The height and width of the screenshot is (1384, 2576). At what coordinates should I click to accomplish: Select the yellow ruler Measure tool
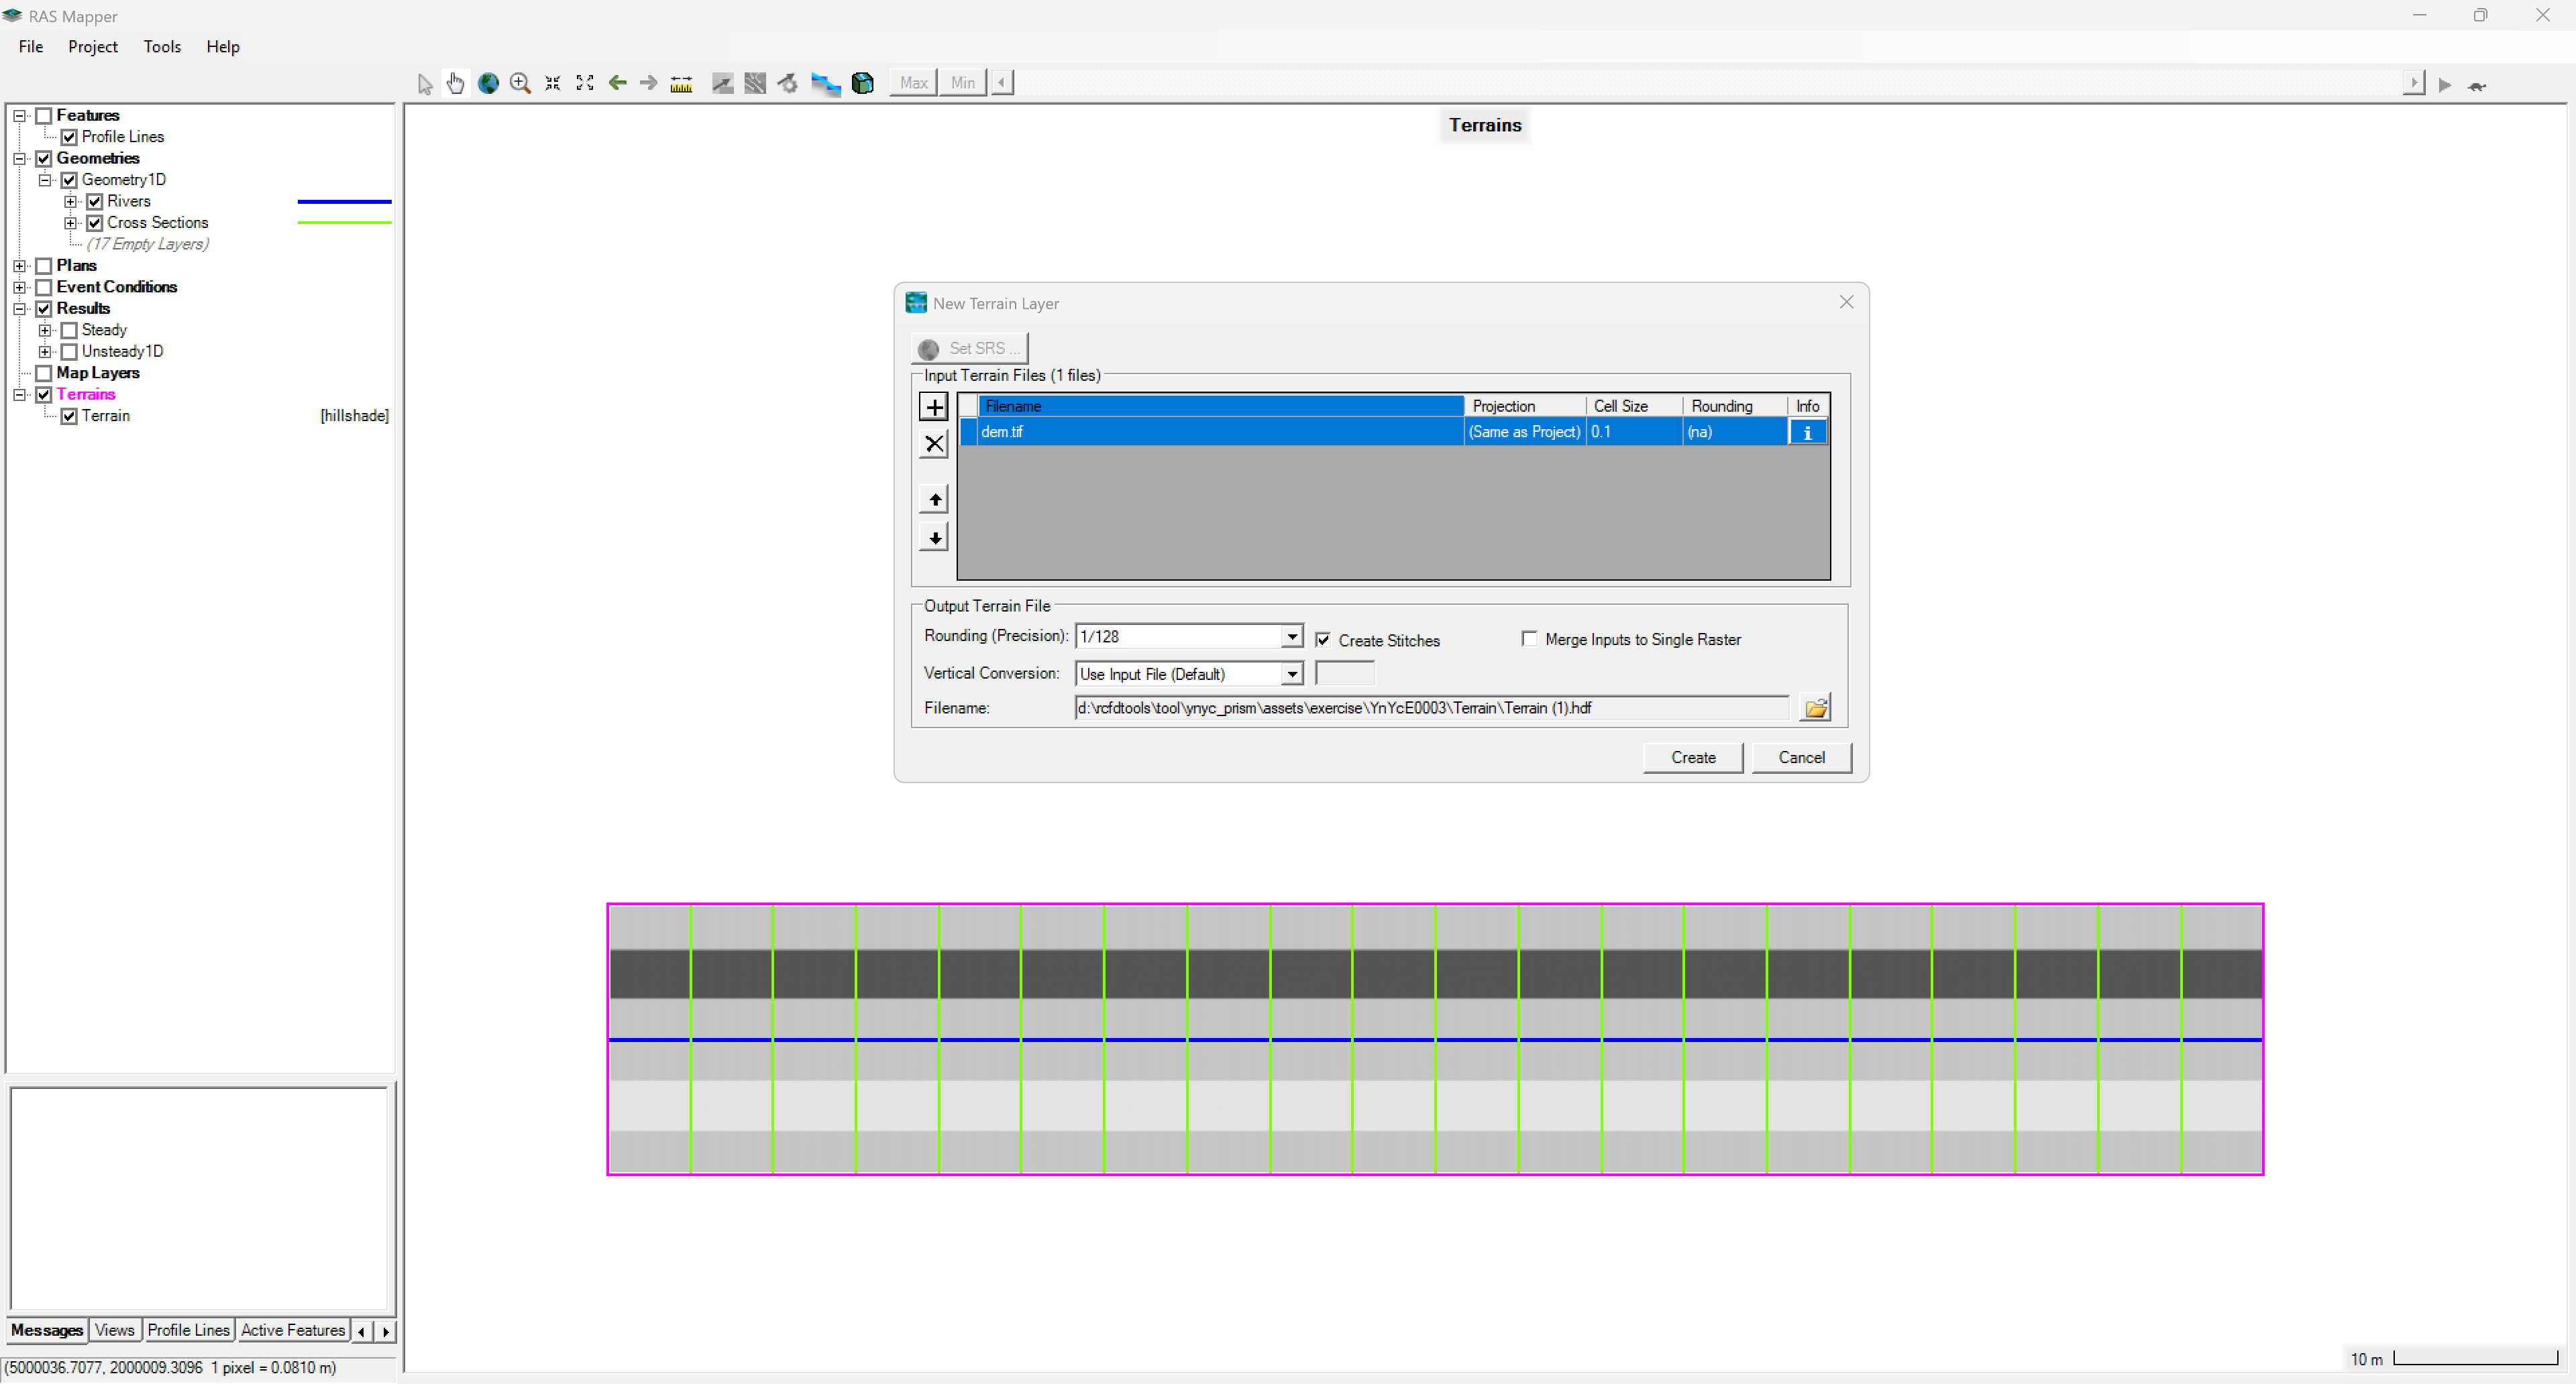click(x=682, y=84)
